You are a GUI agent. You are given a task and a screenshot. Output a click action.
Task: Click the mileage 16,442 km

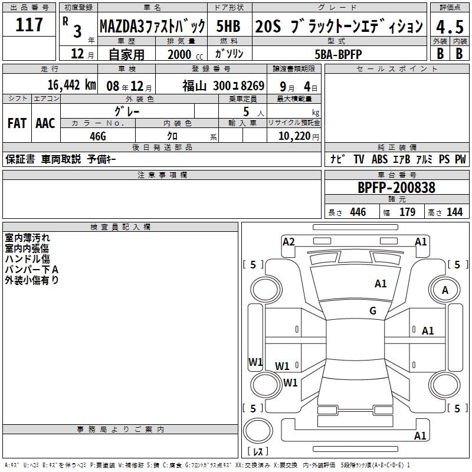point(71,85)
